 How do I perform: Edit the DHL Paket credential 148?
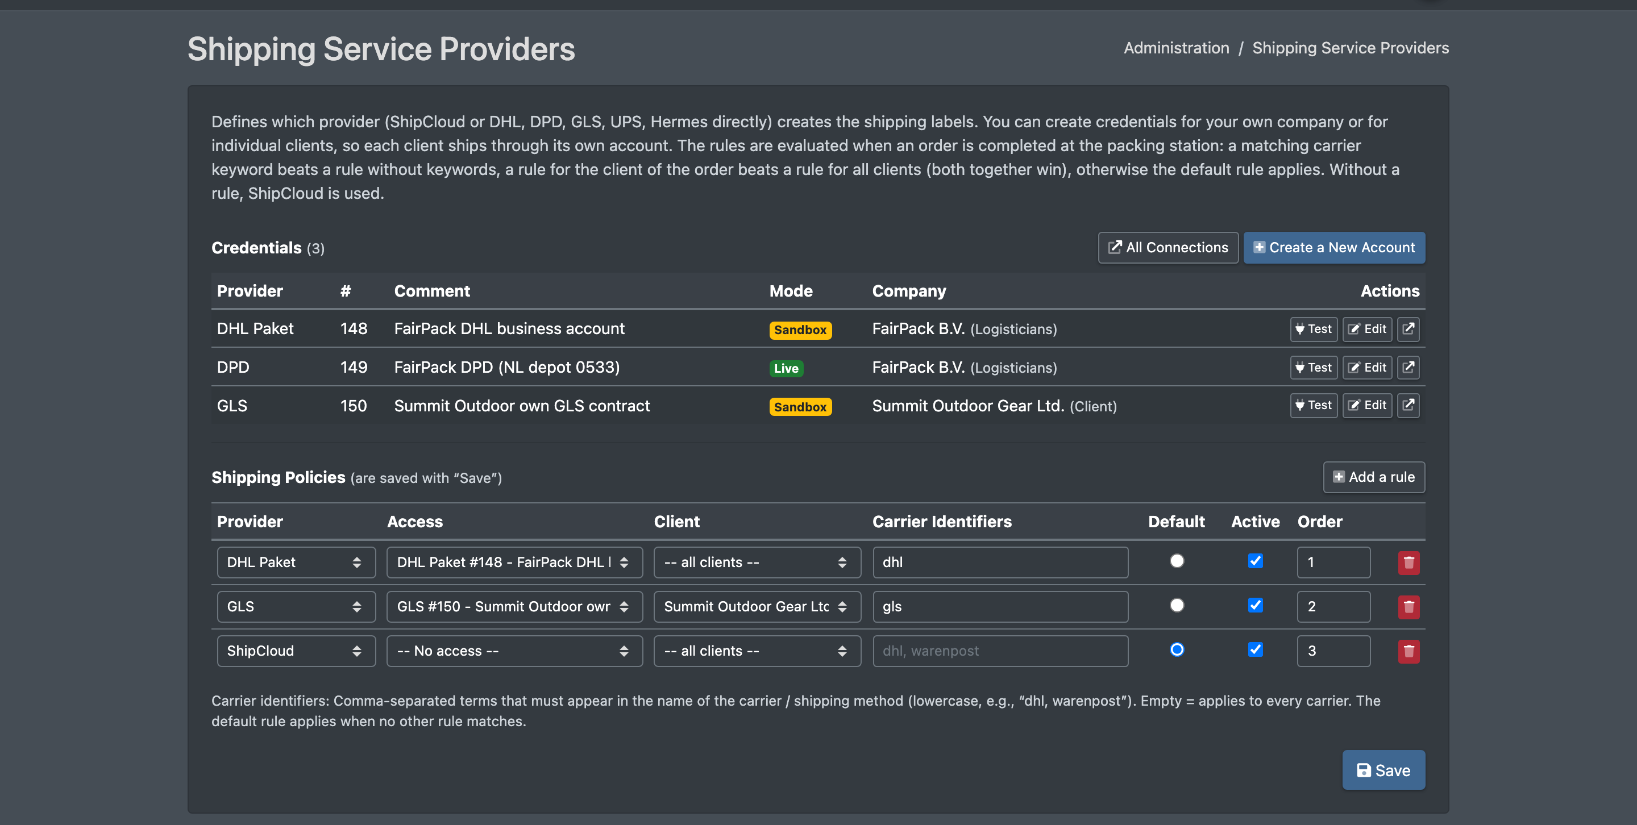[x=1367, y=329]
